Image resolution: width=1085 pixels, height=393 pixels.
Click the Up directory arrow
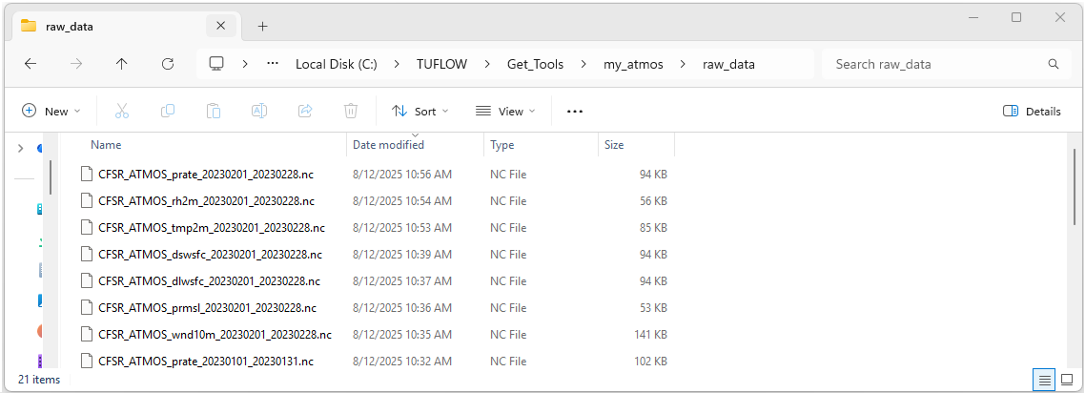(x=121, y=64)
